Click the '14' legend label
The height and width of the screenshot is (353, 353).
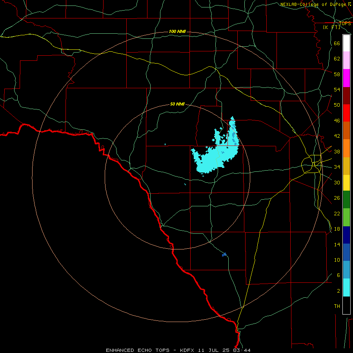(x=337, y=244)
